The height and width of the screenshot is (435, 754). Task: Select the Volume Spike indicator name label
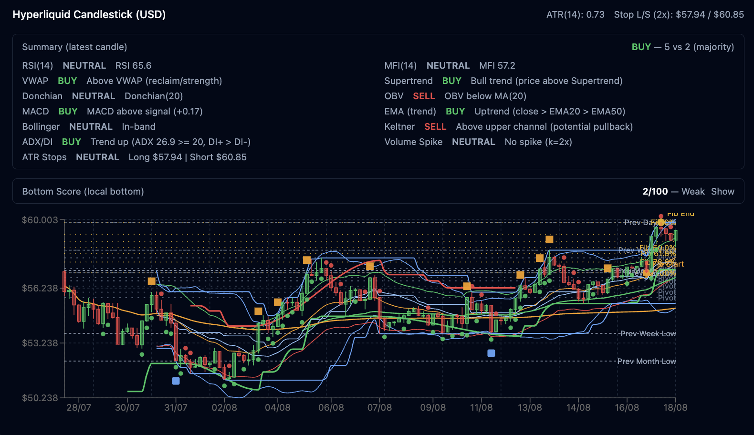pyautogui.click(x=413, y=142)
